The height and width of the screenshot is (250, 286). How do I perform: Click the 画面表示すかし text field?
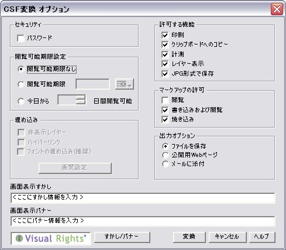coord(143,198)
